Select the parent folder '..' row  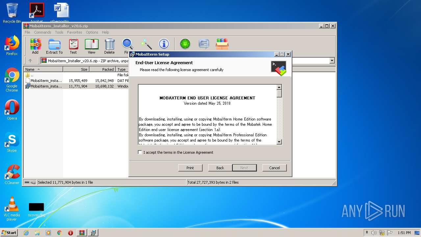76,75
